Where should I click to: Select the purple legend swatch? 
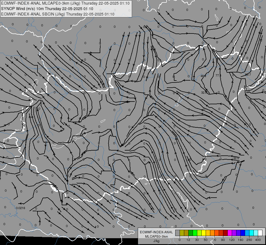click(x=234, y=233)
